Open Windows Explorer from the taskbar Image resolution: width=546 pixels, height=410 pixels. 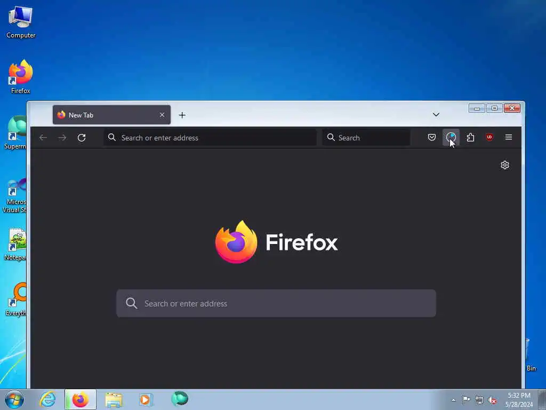coord(114,399)
